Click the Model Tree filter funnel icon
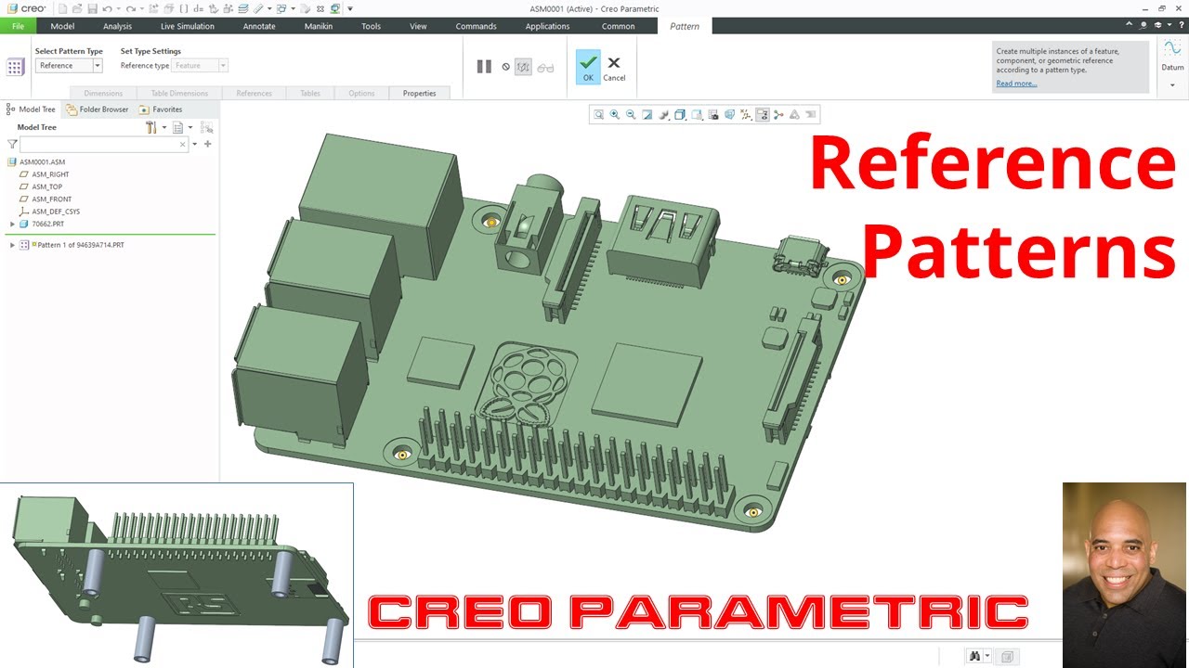The width and height of the screenshot is (1189, 668). 12,144
